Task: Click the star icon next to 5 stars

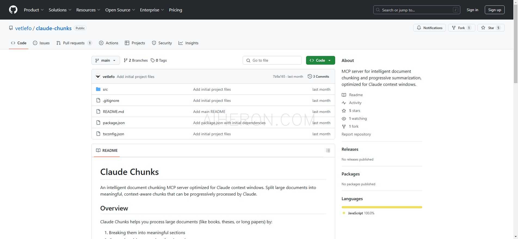Action: pyautogui.click(x=344, y=111)
